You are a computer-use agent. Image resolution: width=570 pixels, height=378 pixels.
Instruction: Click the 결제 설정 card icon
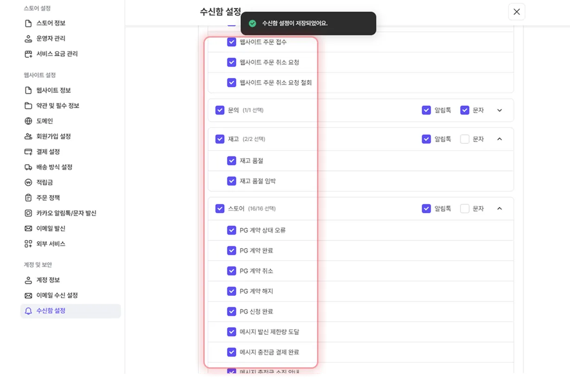point(28,152)
